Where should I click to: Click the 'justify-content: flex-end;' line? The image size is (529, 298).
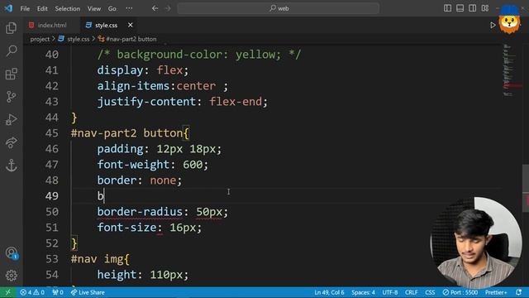point(182,102)
